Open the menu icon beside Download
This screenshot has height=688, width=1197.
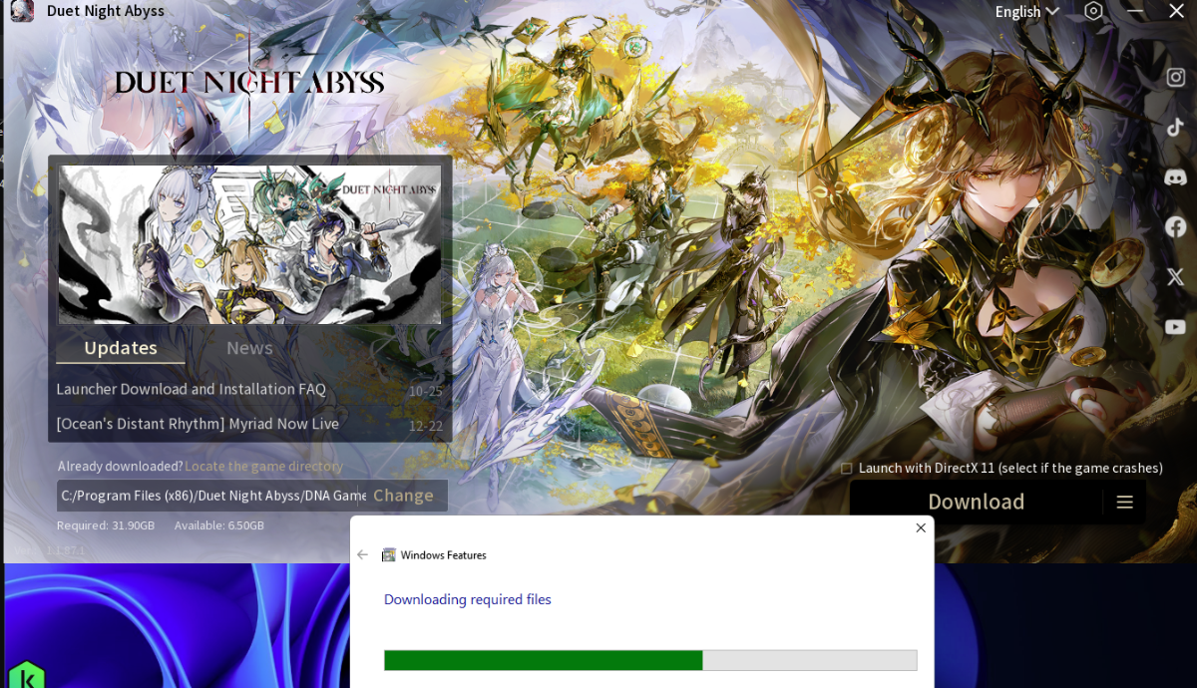1125,502
